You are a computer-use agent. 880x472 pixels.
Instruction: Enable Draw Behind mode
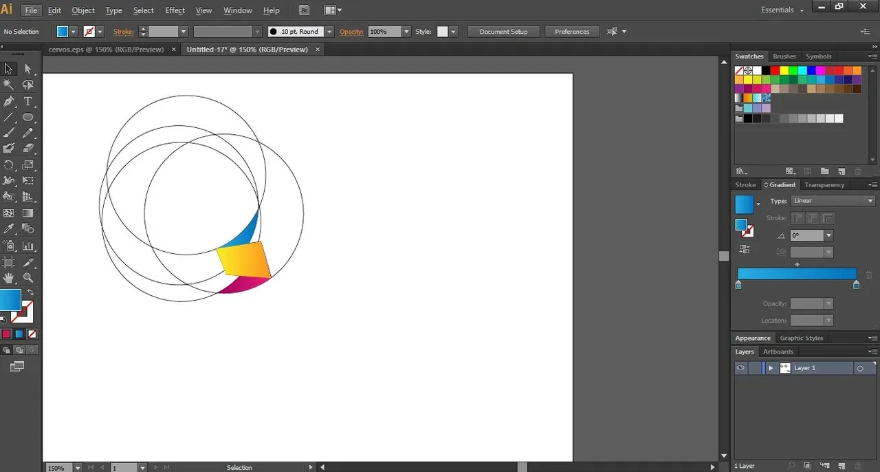click(x=19, y=350)
